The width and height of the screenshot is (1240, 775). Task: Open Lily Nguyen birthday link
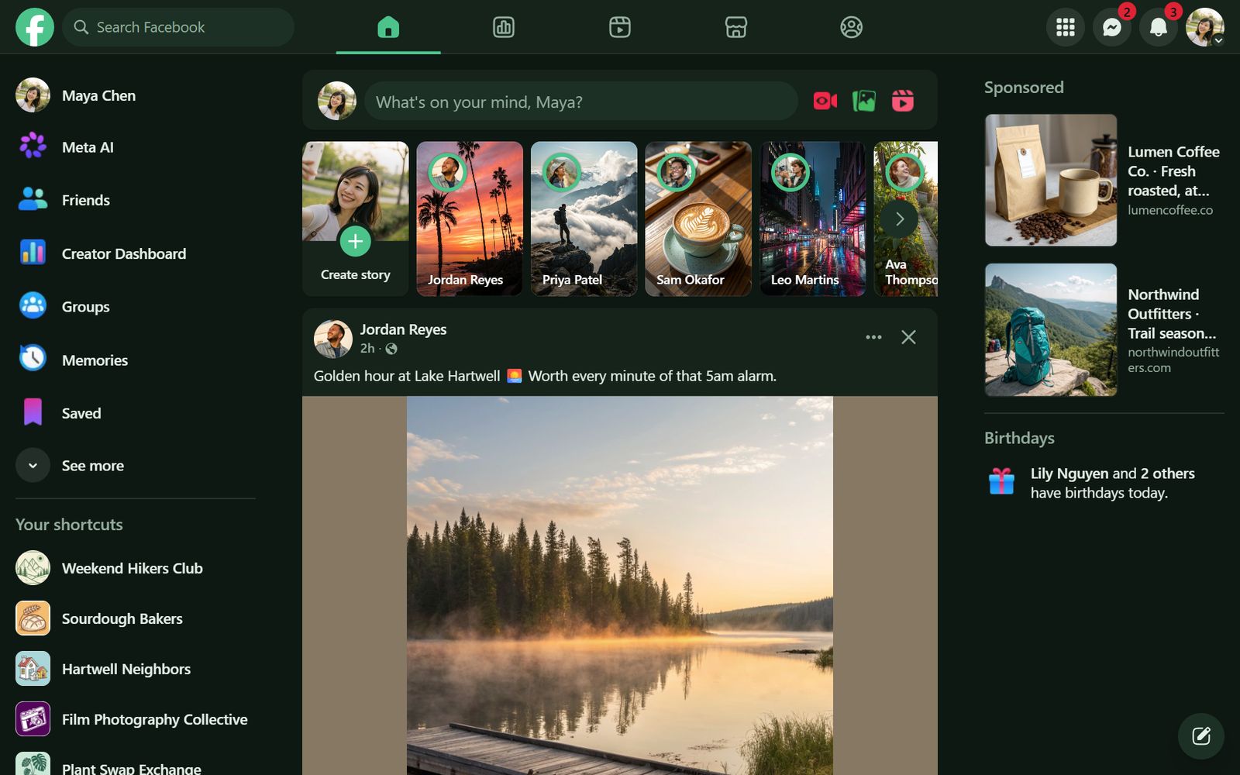tap(1069, 474)
